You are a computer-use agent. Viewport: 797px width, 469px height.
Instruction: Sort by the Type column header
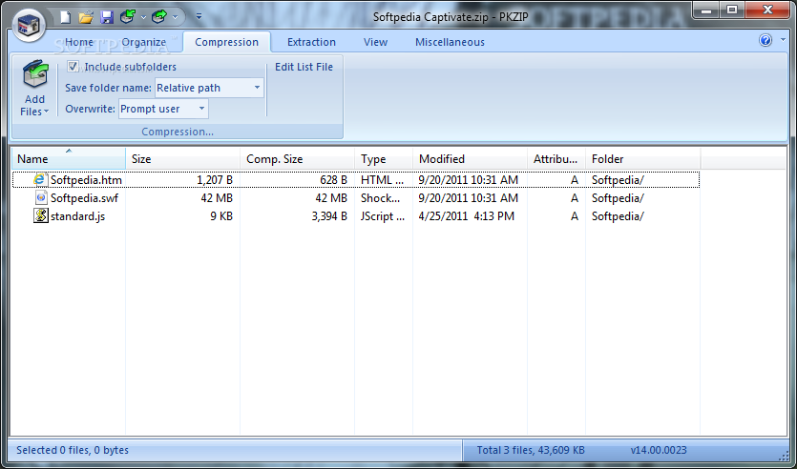tap(384, 159)
